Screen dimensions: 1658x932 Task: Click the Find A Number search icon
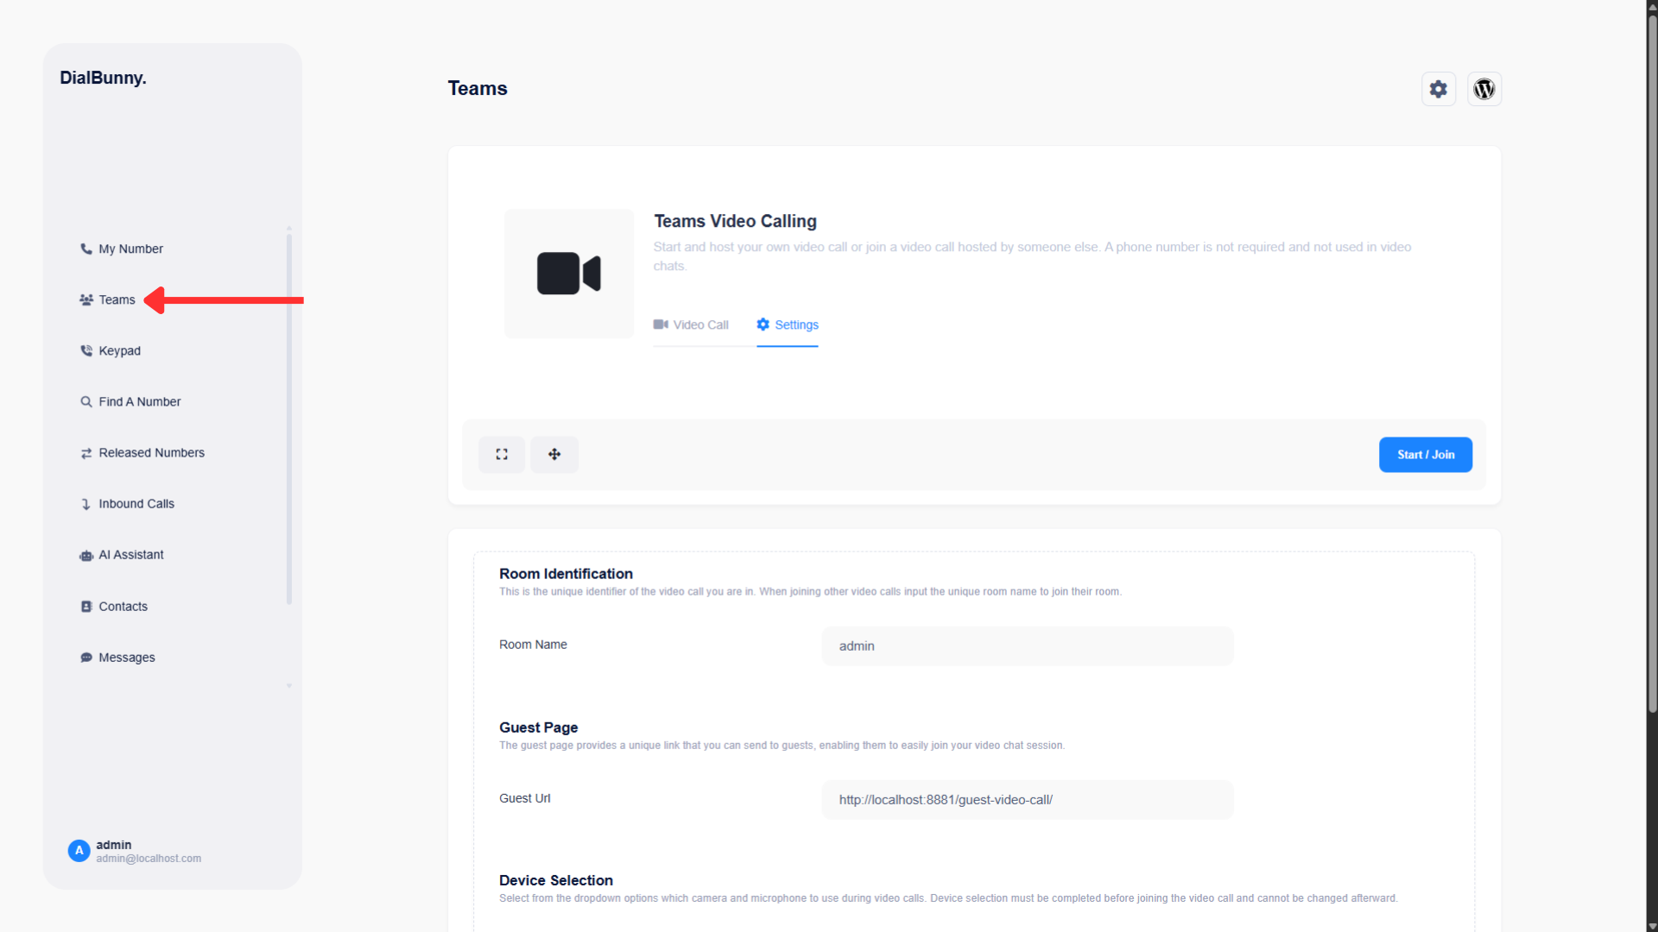pos(86,401)
